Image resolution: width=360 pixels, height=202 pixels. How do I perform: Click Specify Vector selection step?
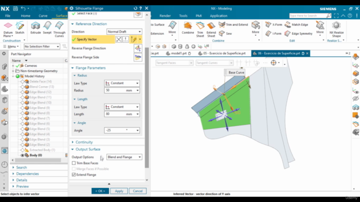(93, 39)
